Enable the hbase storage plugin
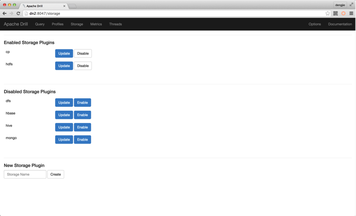The image size is (356, 216). click(82, 115)
